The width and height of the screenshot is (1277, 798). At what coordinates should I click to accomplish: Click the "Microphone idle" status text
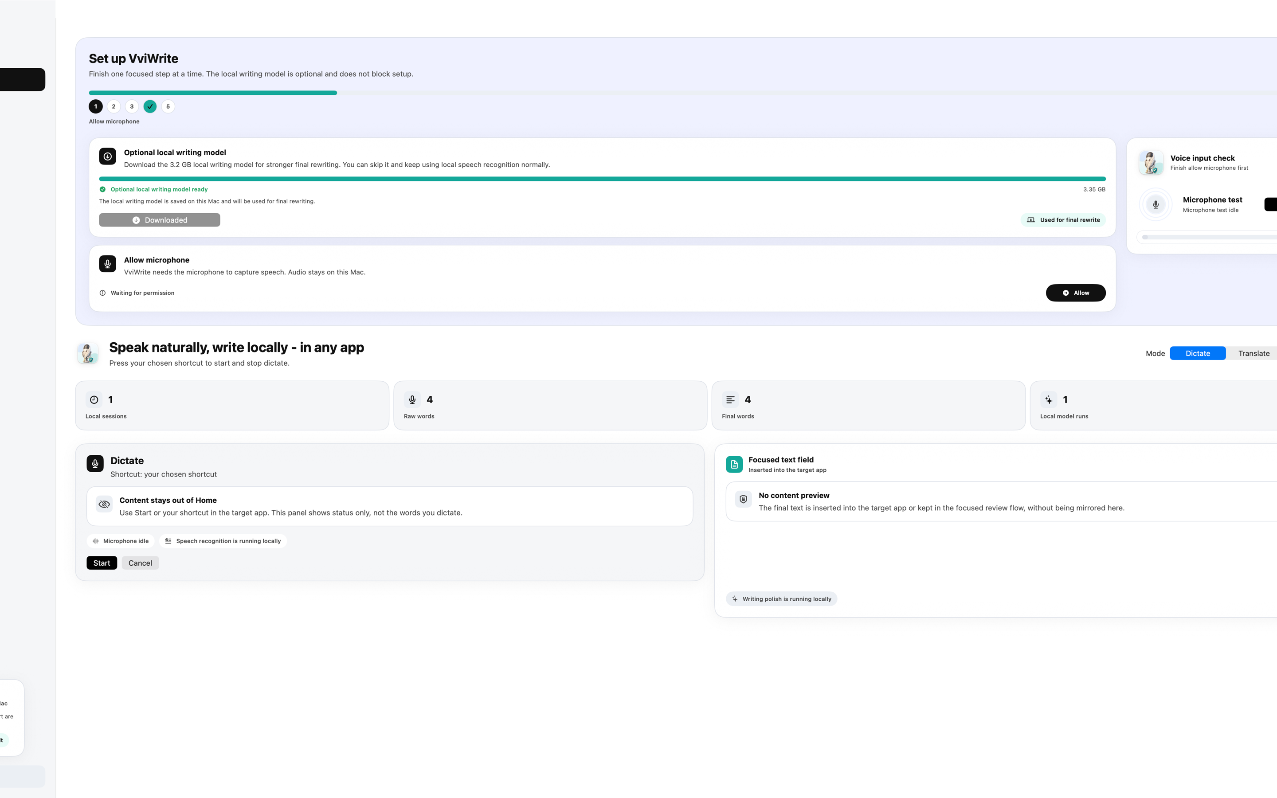[x=126, y=541]
